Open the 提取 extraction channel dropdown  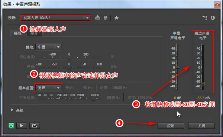click(x=48, y=47)
